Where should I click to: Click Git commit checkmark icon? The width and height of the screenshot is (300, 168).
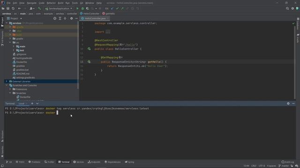pyautogui.click(x=117, y=8)
